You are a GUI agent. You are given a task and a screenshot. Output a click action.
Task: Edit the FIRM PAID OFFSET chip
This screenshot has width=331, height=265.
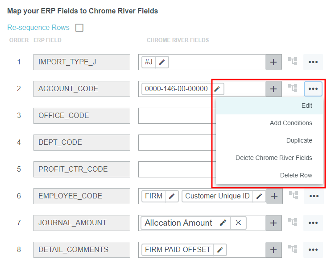point(220,250)
